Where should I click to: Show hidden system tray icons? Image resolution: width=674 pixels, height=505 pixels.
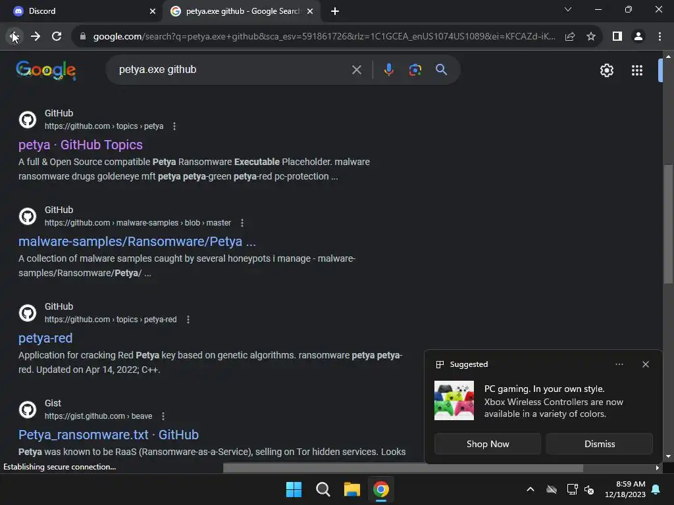tap(531, 489)
